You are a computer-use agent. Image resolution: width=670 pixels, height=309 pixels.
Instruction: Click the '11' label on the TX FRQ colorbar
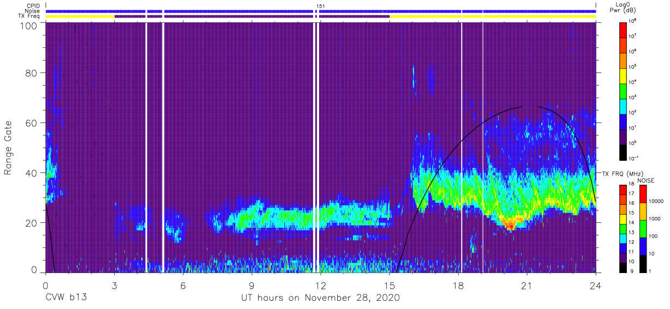(632, 253)
